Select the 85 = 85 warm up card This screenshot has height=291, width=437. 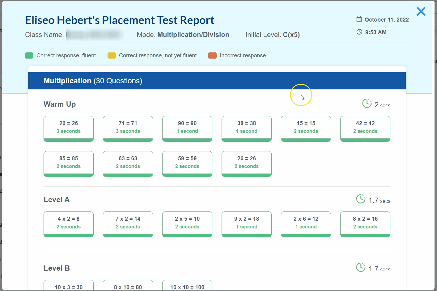click(x=69, y=164)
